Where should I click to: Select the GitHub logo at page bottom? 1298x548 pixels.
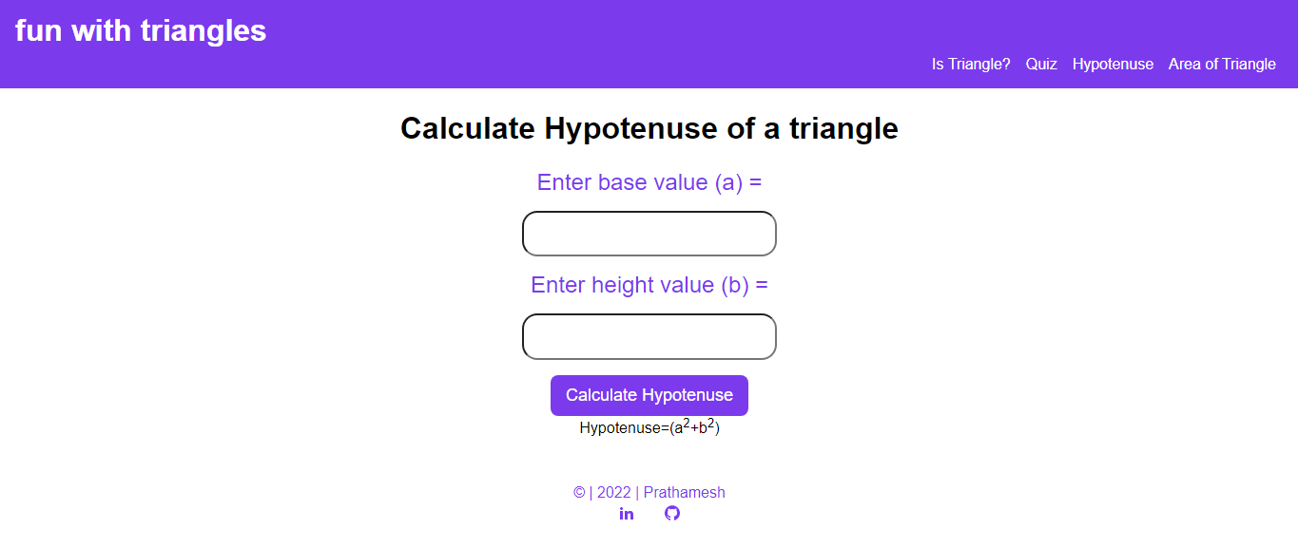[671, 513]
